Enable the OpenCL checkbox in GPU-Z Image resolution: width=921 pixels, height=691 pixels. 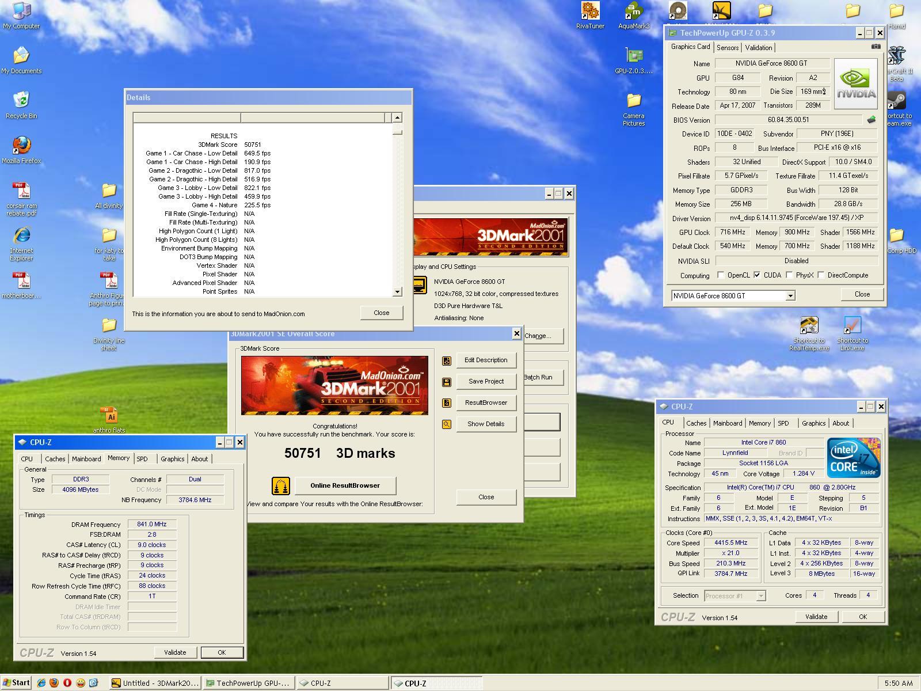click(x=720, y=275)
